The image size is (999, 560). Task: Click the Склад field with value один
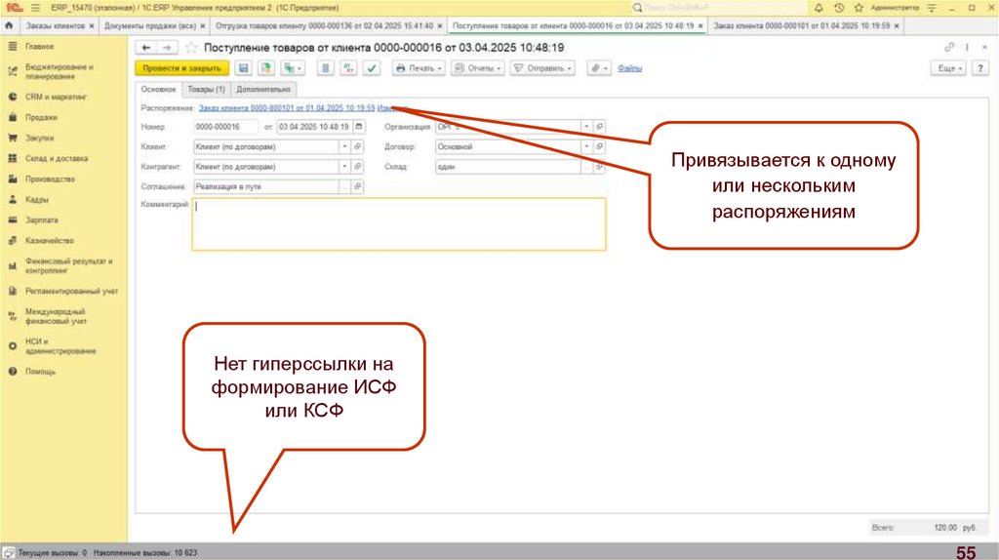click(x=507, y=167)
